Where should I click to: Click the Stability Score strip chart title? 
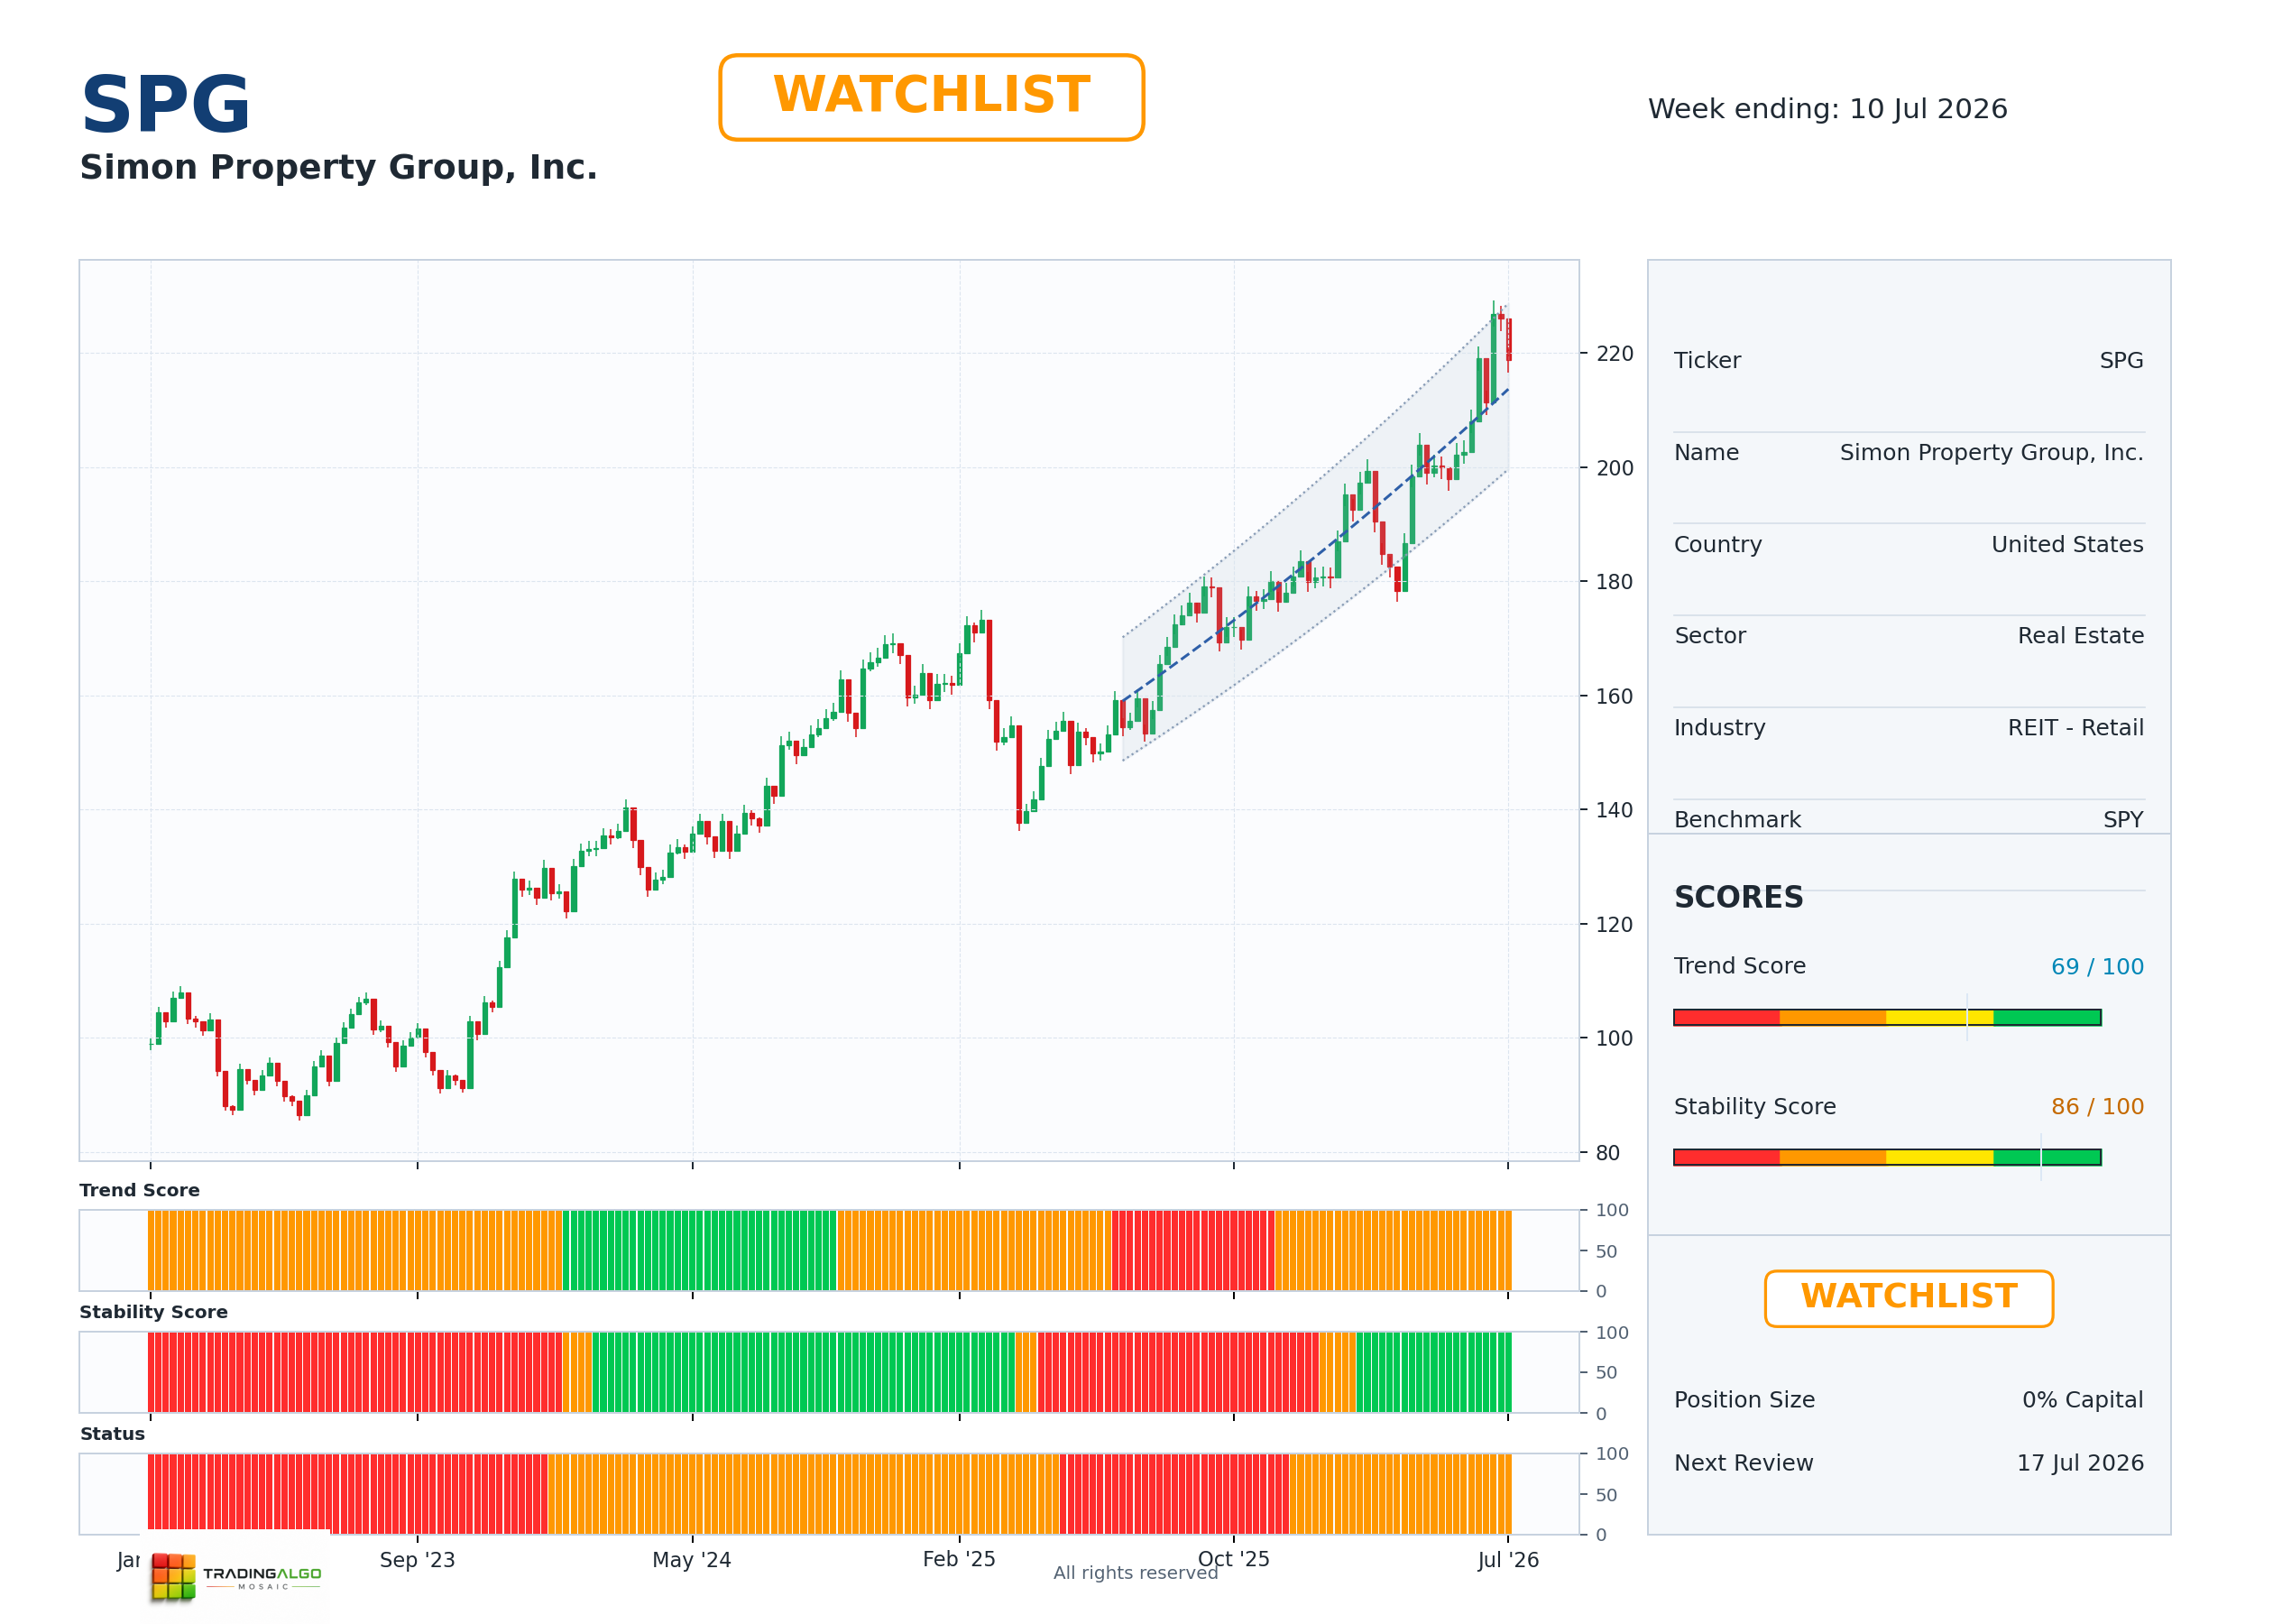[153, 1312]
